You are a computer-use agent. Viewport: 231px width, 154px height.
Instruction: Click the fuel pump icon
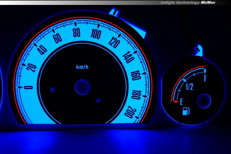tap(186, 111)
